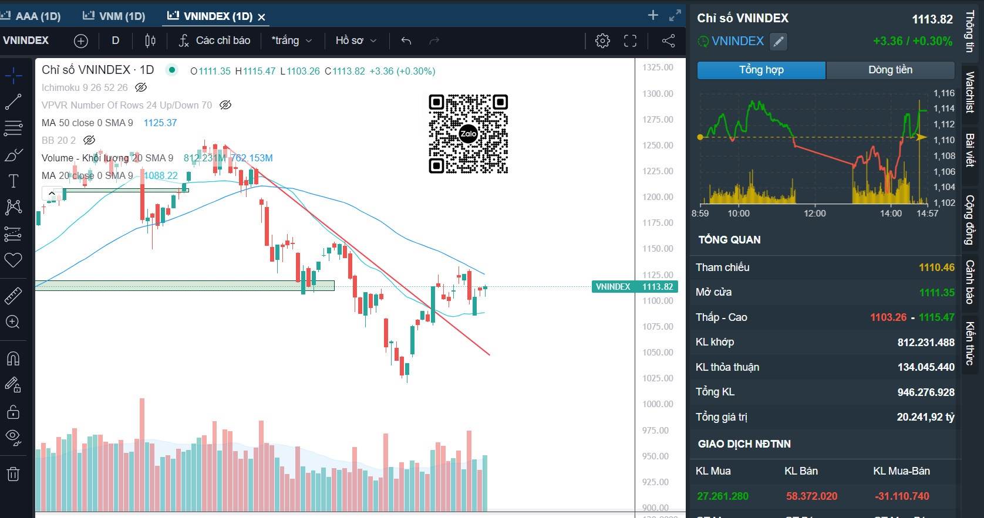Share the chart via share icon
This screenshot has width=984, height=518.
[x=668, y=40]
